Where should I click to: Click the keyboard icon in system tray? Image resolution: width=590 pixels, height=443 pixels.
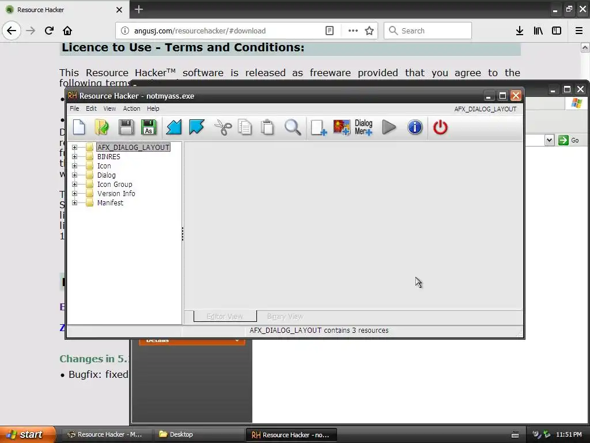point(515,435)
